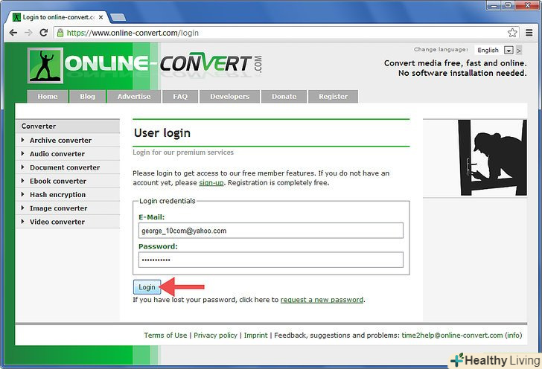Click the browser back arrow icon

pyautogui.click(x=13, y=33)
